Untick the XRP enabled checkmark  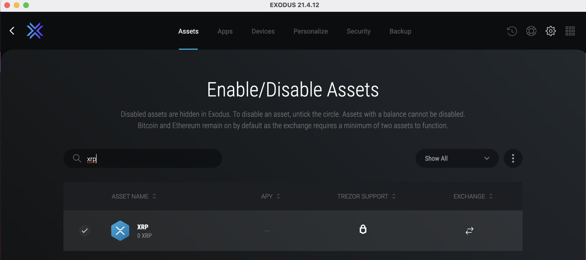pyautogui.click(x=85, y=231)
